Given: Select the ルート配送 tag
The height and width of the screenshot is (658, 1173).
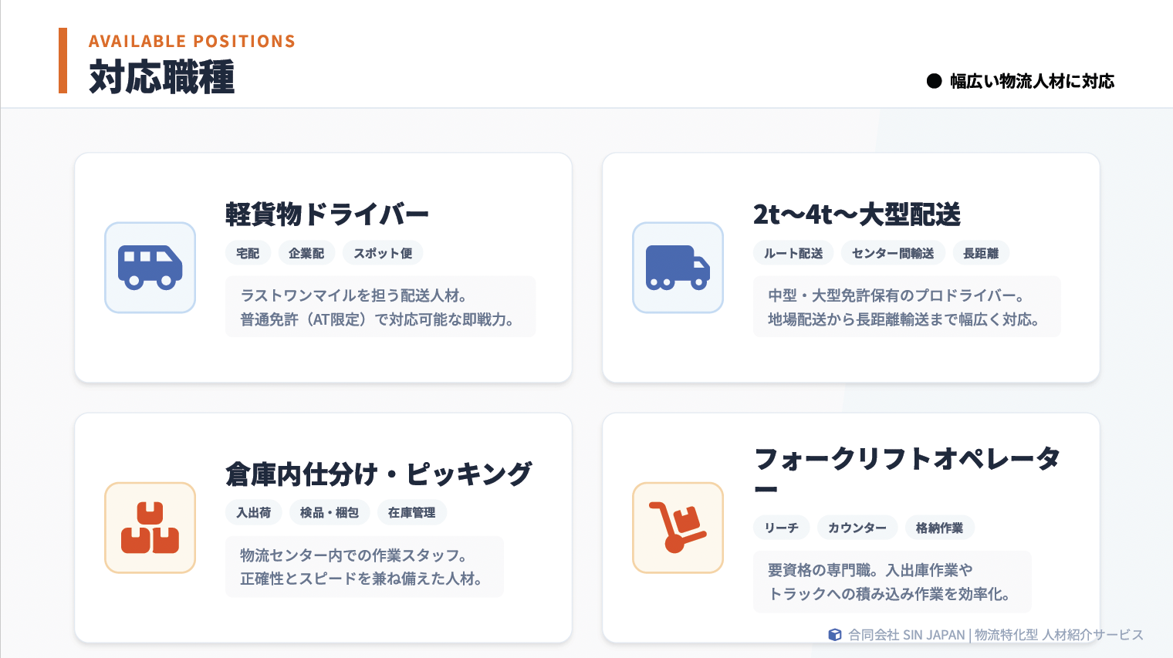Looking at the screenshot, I should point(793,253).
